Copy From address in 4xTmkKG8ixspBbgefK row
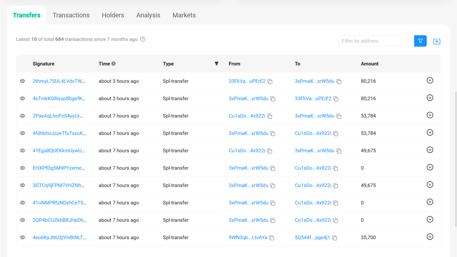 point(273,99)
